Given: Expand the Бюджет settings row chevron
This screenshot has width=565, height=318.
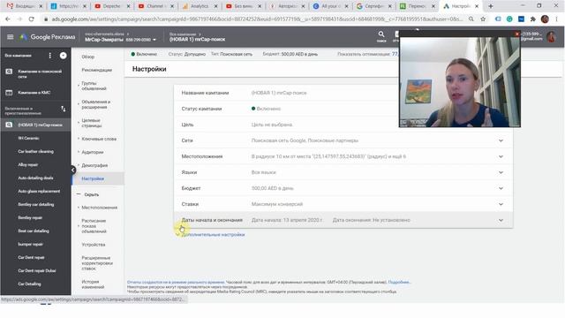Looking at the screenshot, I should 501,188.
